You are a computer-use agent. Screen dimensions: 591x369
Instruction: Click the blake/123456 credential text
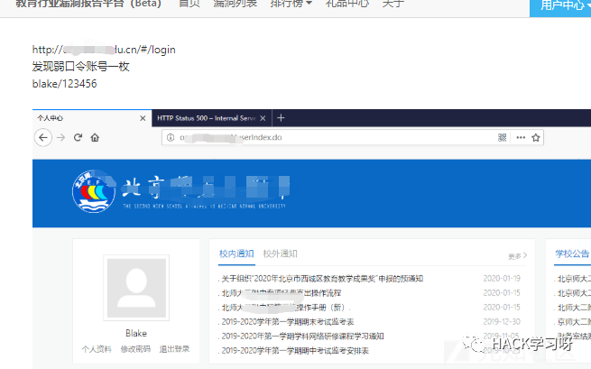(64, 84)
